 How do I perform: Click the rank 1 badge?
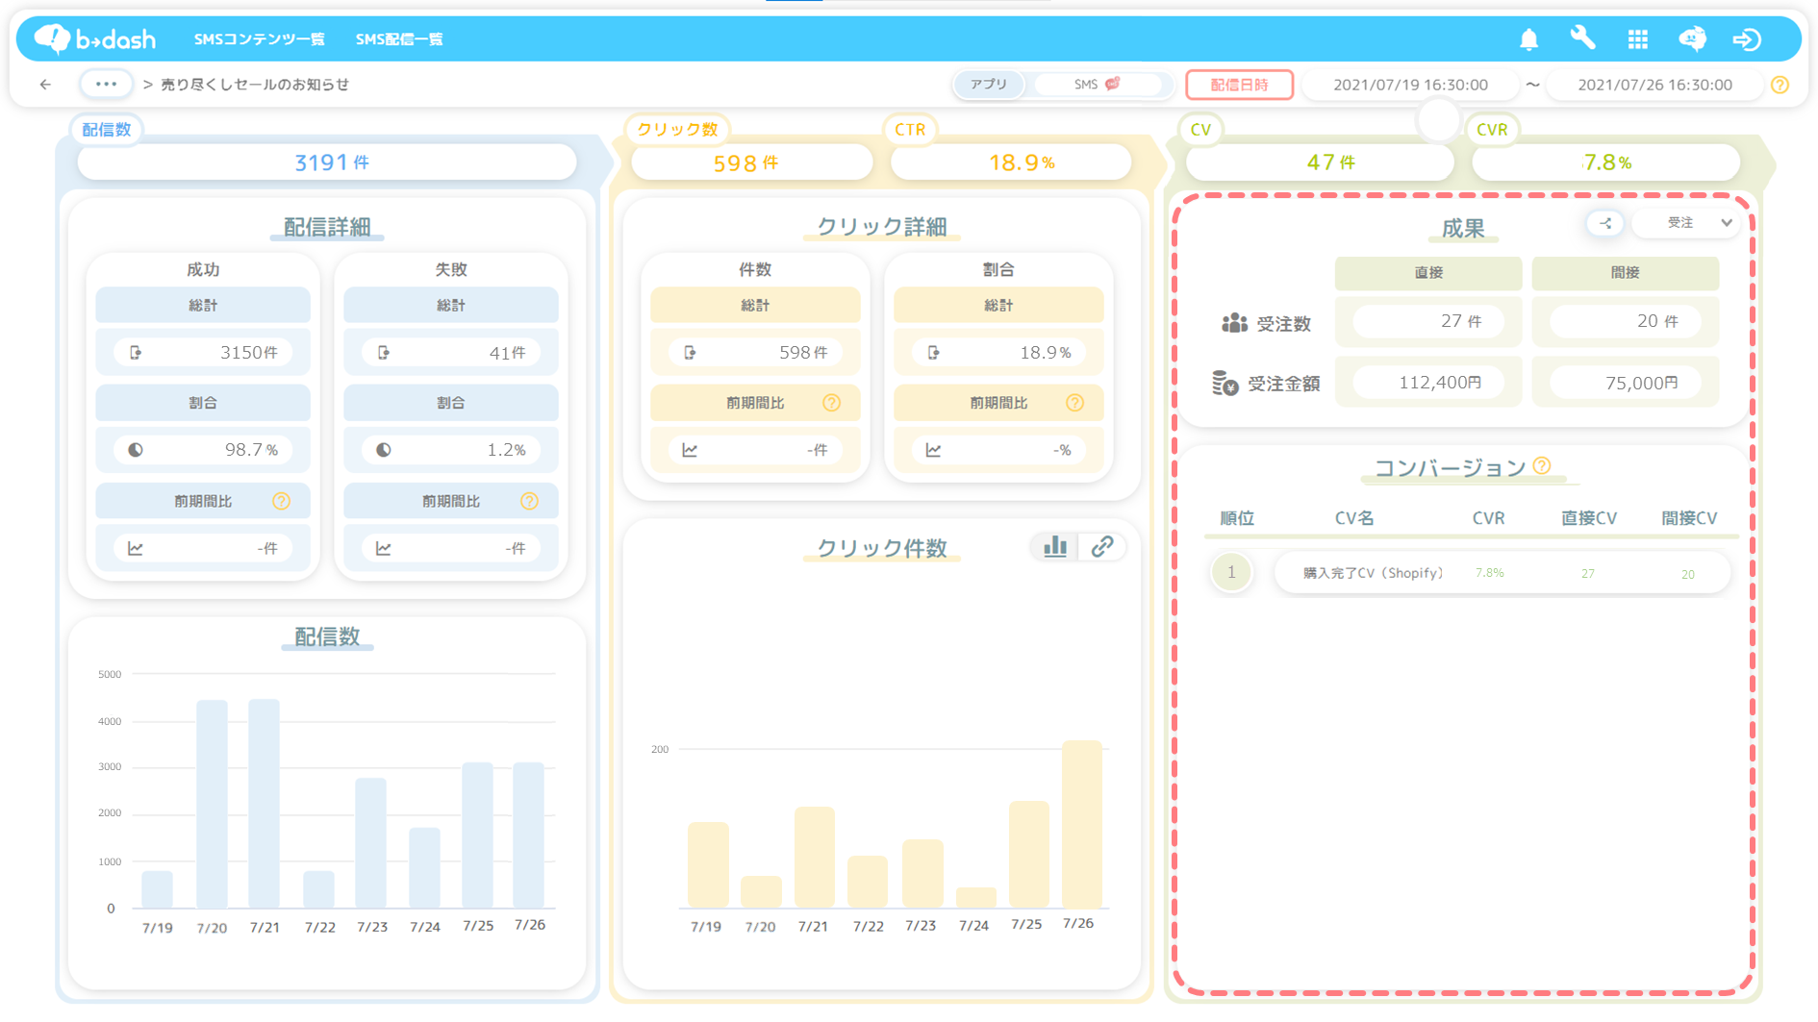click(1231, 572)
